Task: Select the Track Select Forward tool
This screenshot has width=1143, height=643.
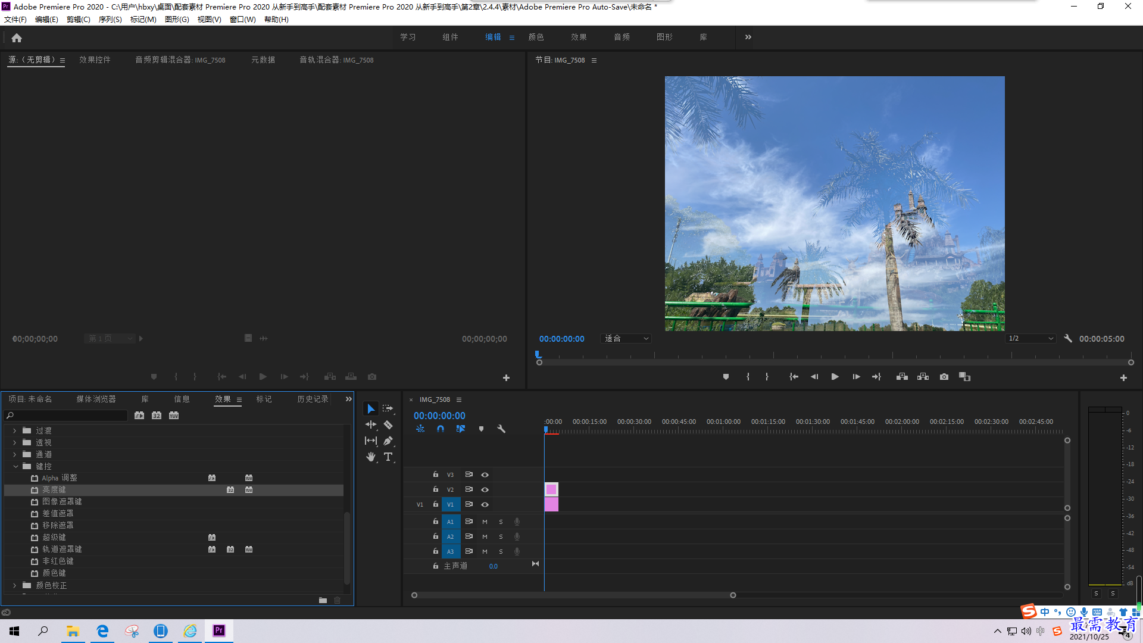Action: (x=388, y=408)
